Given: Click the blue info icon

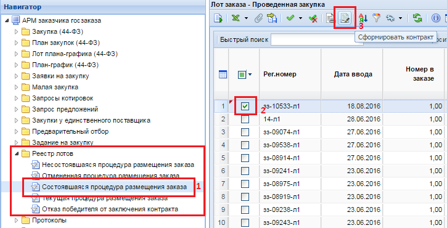Looking at the screenshot, I should pyautogui.click(x=436, y=18).
